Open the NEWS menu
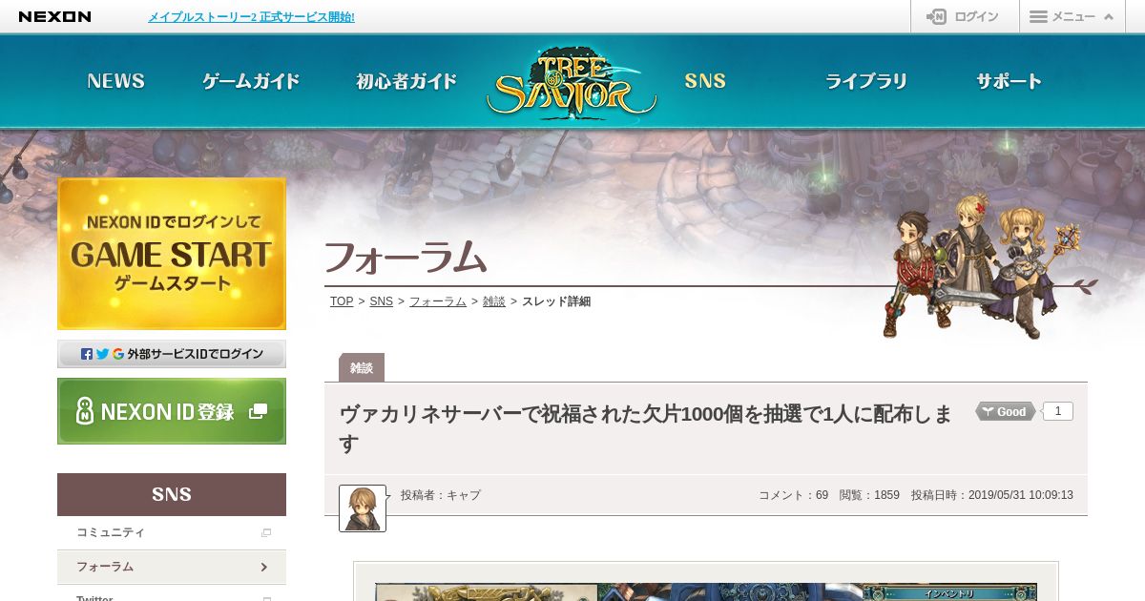1145x601 pixels. (x=116, y=81)
